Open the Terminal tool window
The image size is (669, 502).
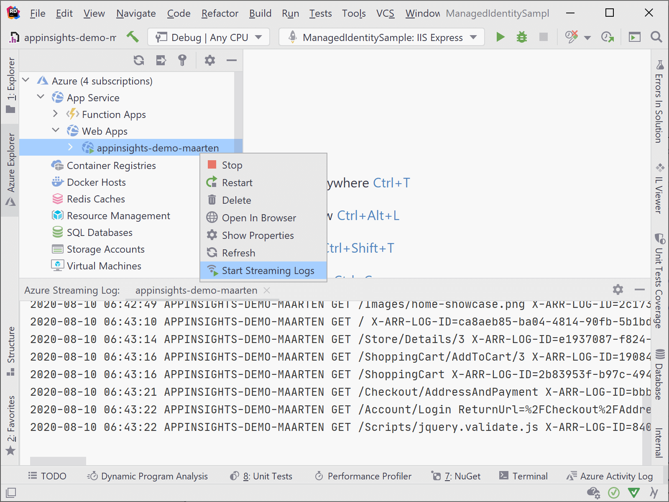[x=523, y=476]
